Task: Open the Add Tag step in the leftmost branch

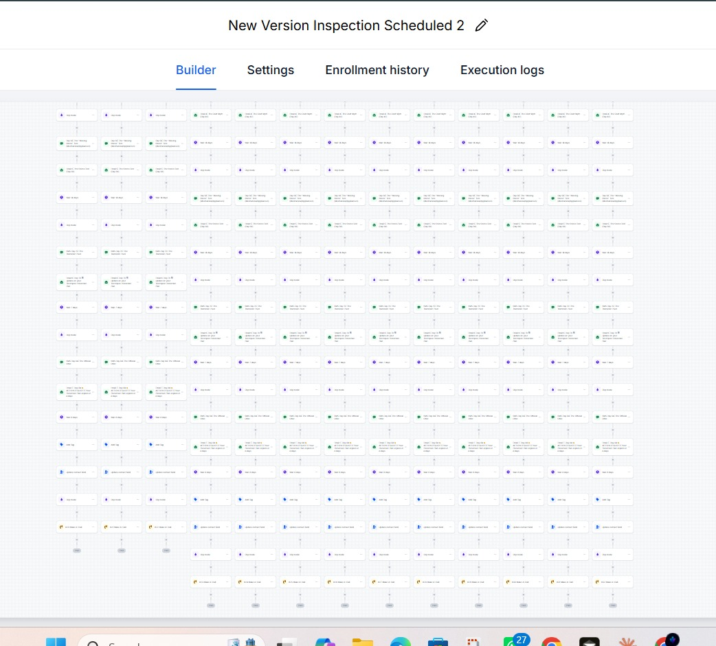Action: click(x=77, y=445)
